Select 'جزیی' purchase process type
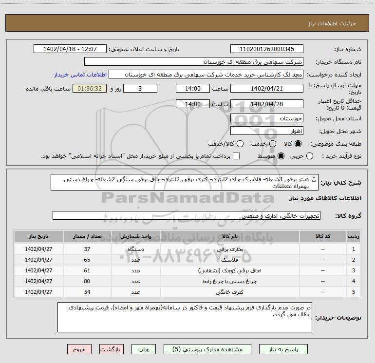Screen dimensions: 375x363 pyautogui.click(x=311, y=156)
